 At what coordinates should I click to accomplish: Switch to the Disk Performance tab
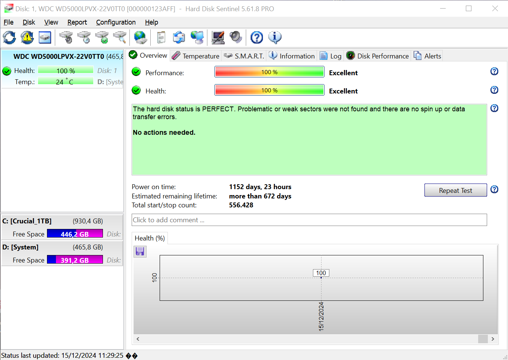377,56
